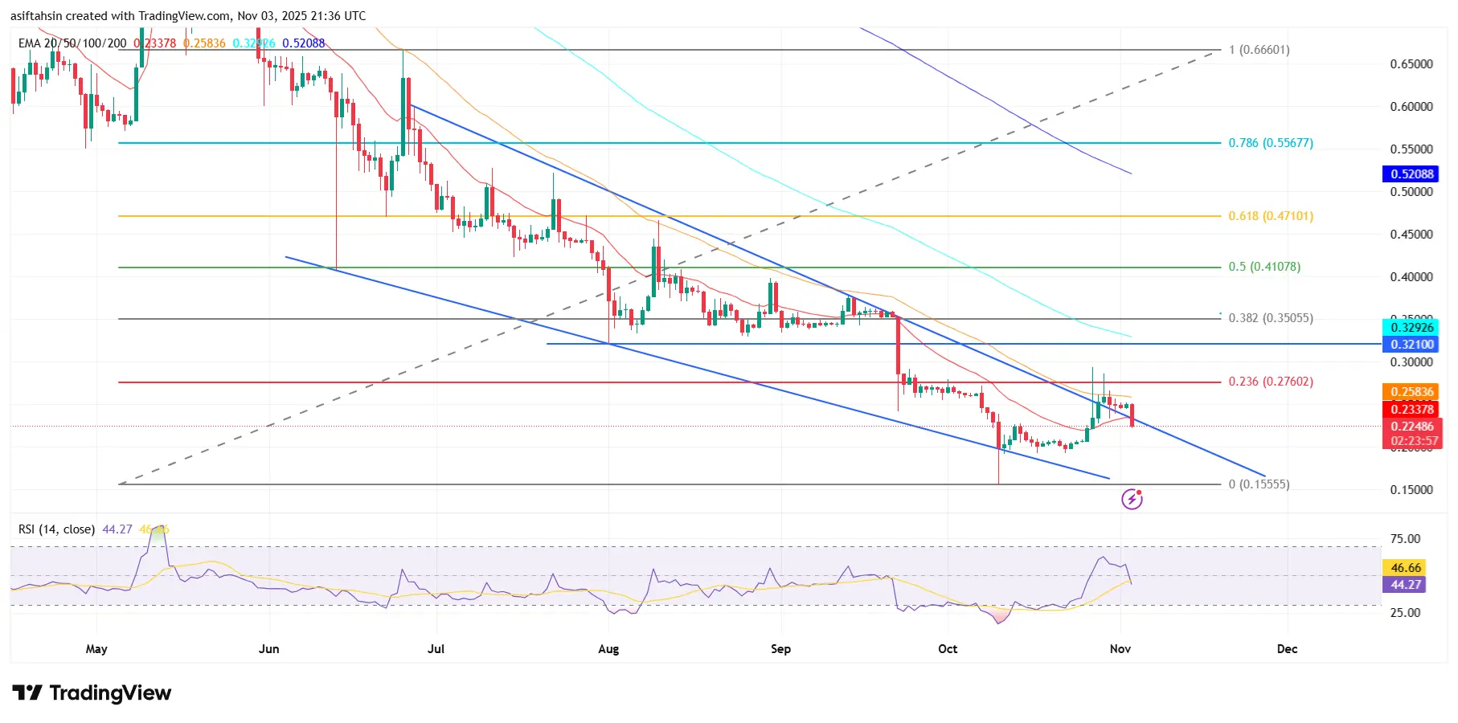Click the Dec label on time axis
This screenshot has width=1458, height=723.
pos(1287,649)
